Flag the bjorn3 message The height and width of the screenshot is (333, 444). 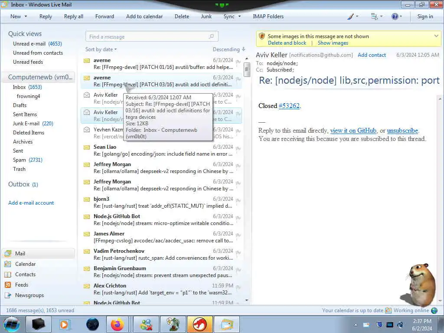pyautogui.click(x=238, y=200)
